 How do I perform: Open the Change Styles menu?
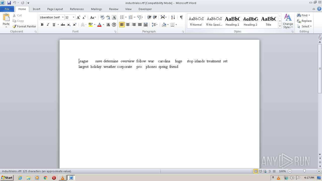pyautogui.click(x=288, y=21)
